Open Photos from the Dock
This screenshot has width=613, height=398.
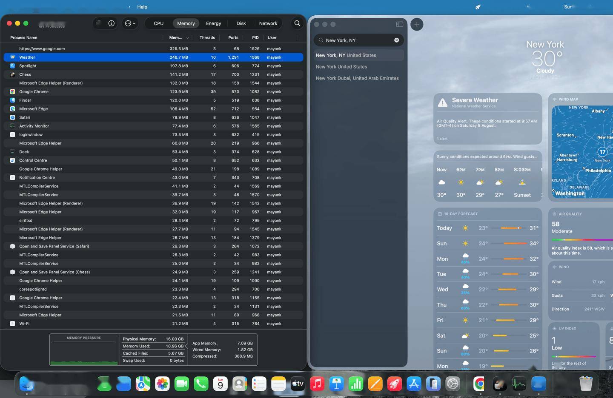point(162,384)
